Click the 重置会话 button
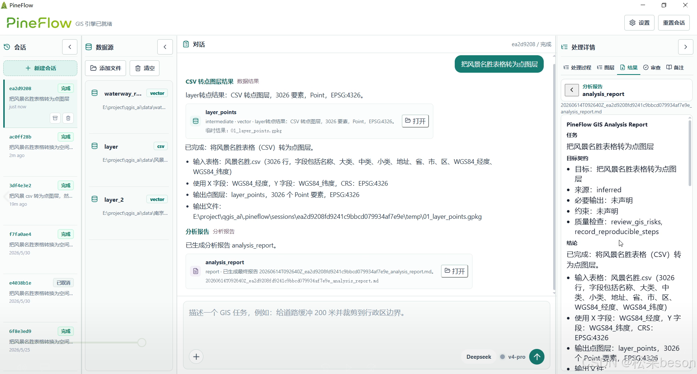The width and height of the screenshot is (697, 374). (x=674, y=23)
